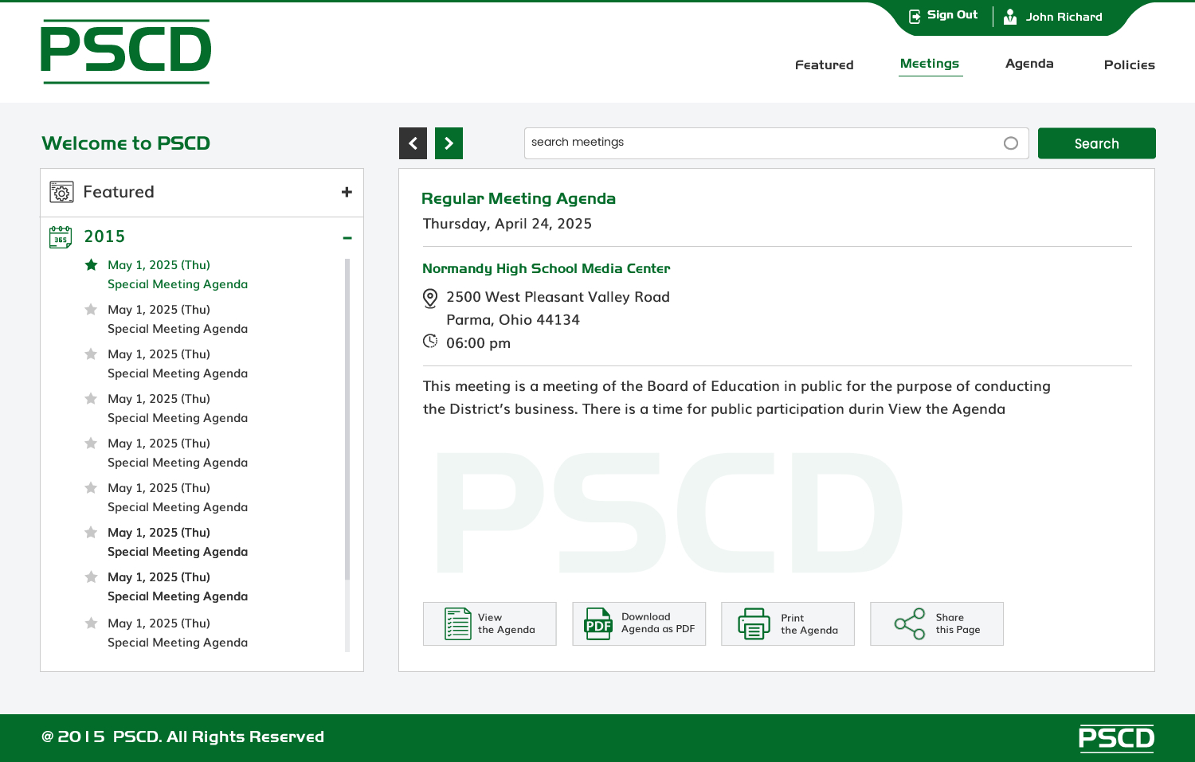Expand the Featured section with plus sign

[347, 192]
